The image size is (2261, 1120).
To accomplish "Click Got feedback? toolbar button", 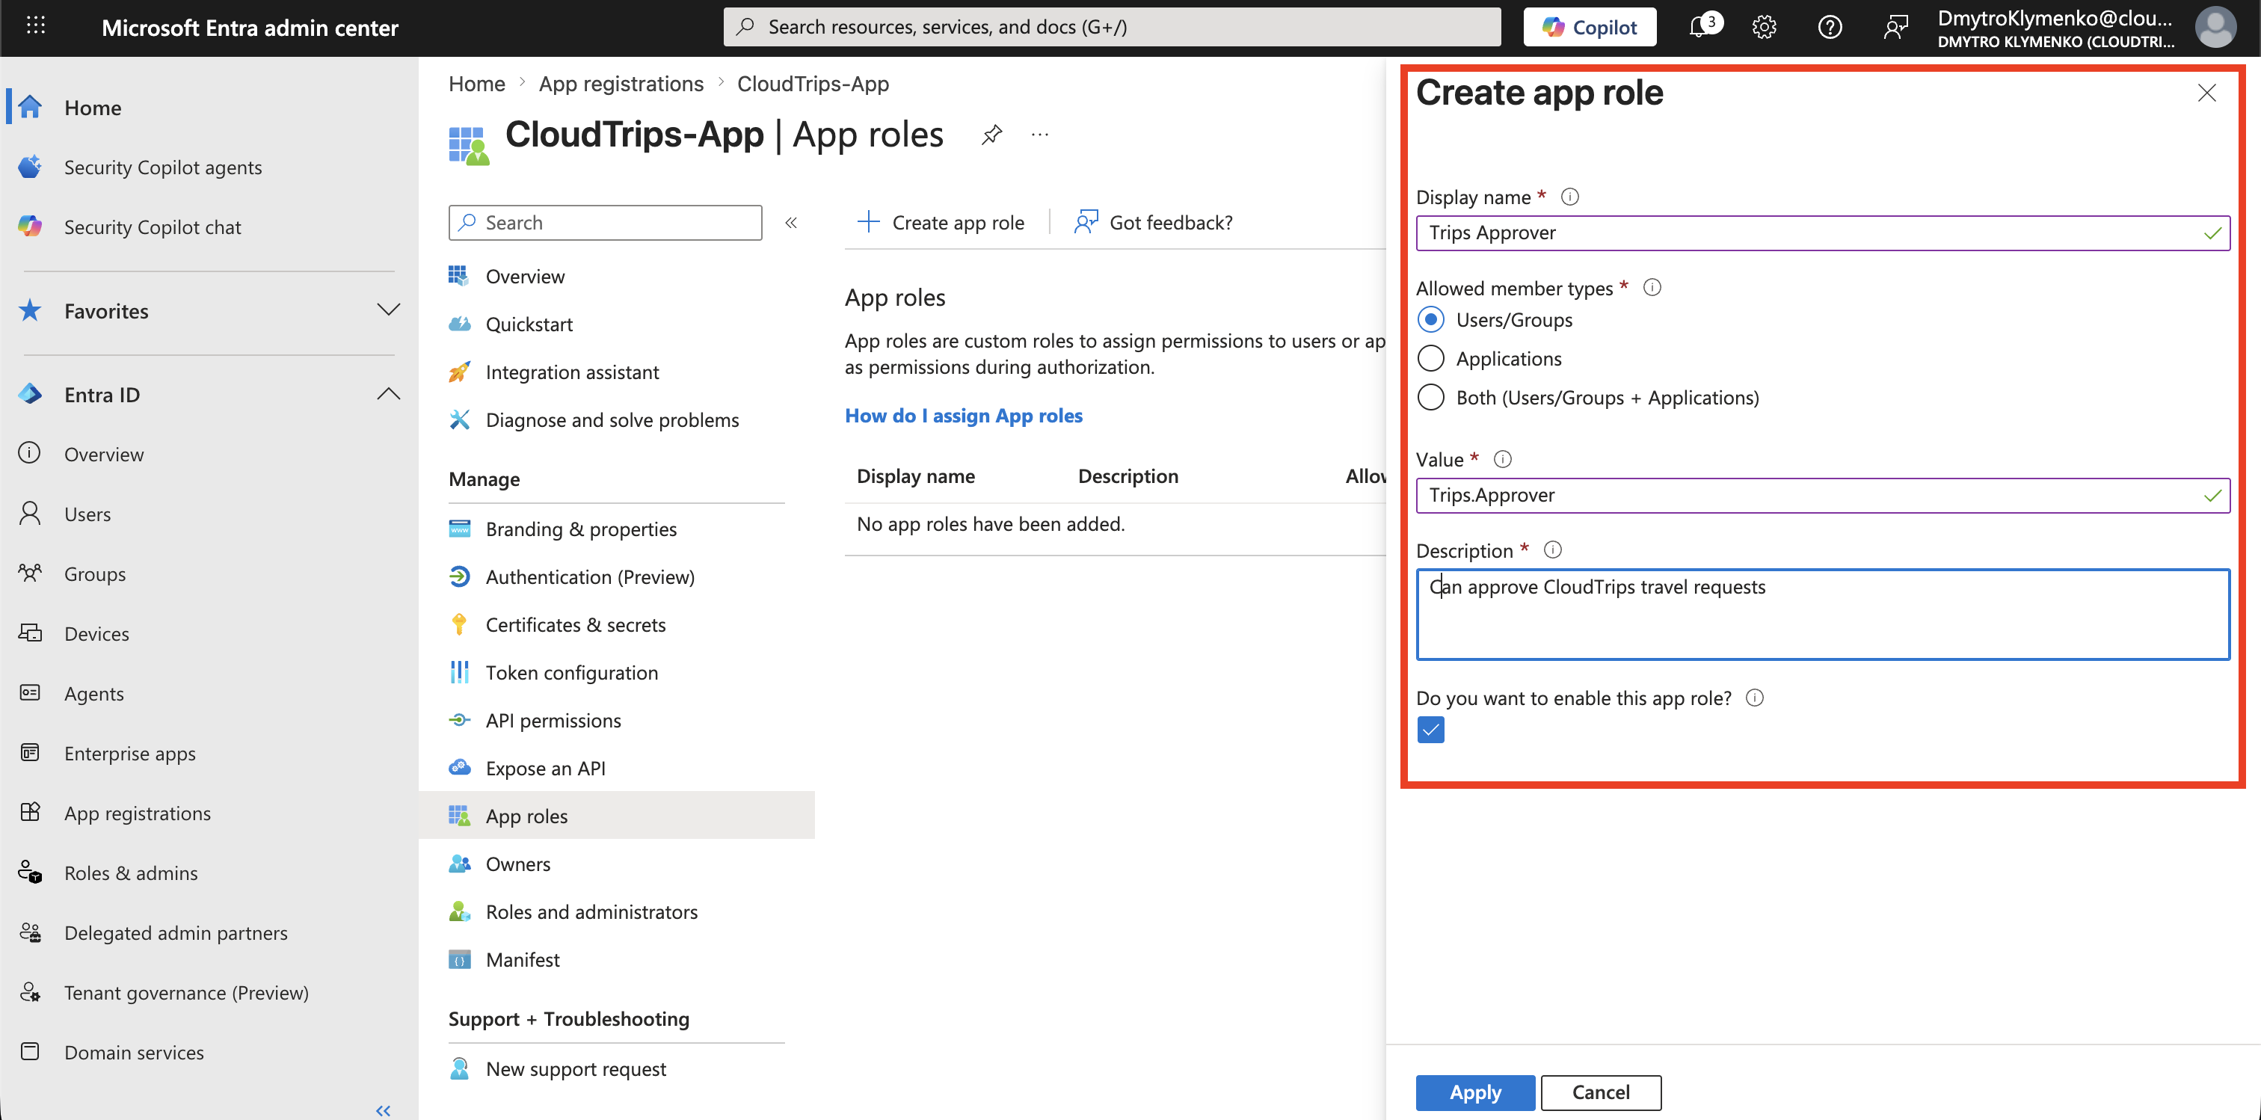I will (x=1154, y=223).
